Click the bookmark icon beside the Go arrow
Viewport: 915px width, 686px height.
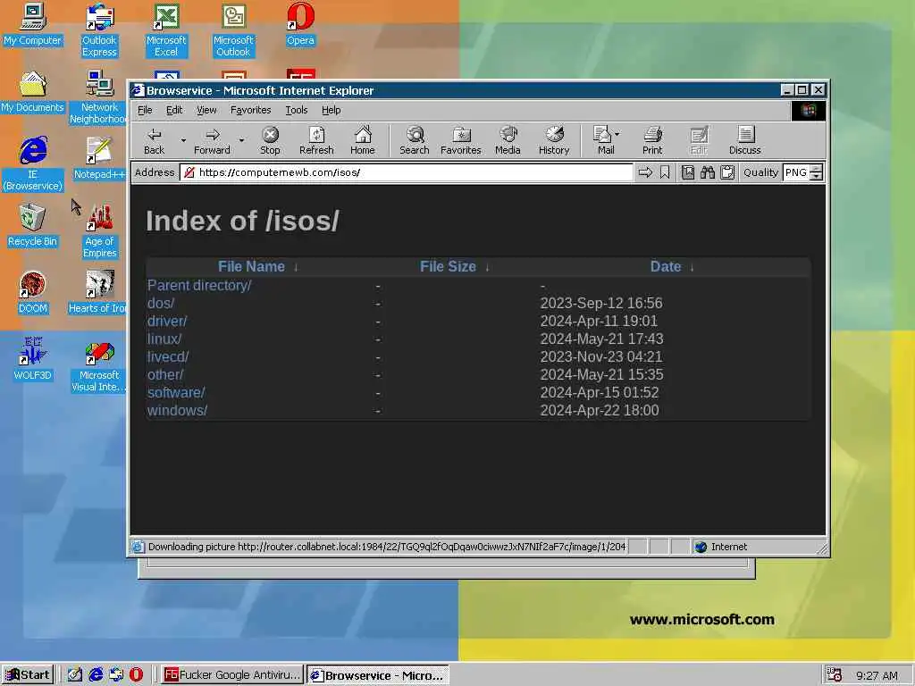665,172
